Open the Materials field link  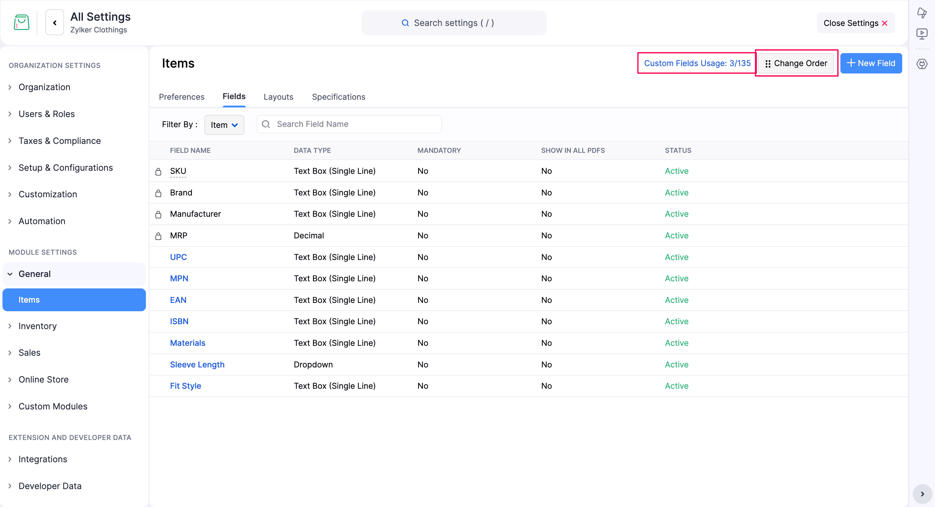(x=188, y=343)
